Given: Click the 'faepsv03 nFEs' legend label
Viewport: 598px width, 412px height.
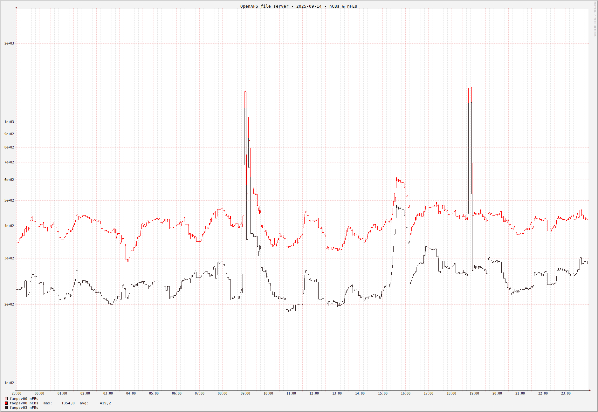Looking at the screenshot, I should click(x=24, y=408).
